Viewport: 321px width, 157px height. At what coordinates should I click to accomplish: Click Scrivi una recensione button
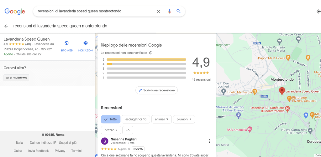click(x=156, y=90)
